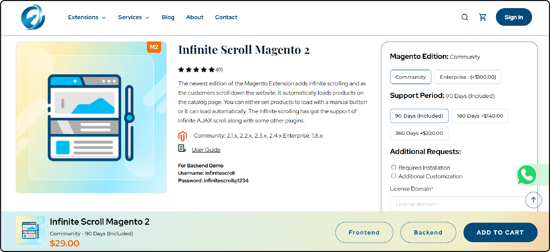Click the compatibility versions text line
This screenshot has height=252, width=550.
258,136
